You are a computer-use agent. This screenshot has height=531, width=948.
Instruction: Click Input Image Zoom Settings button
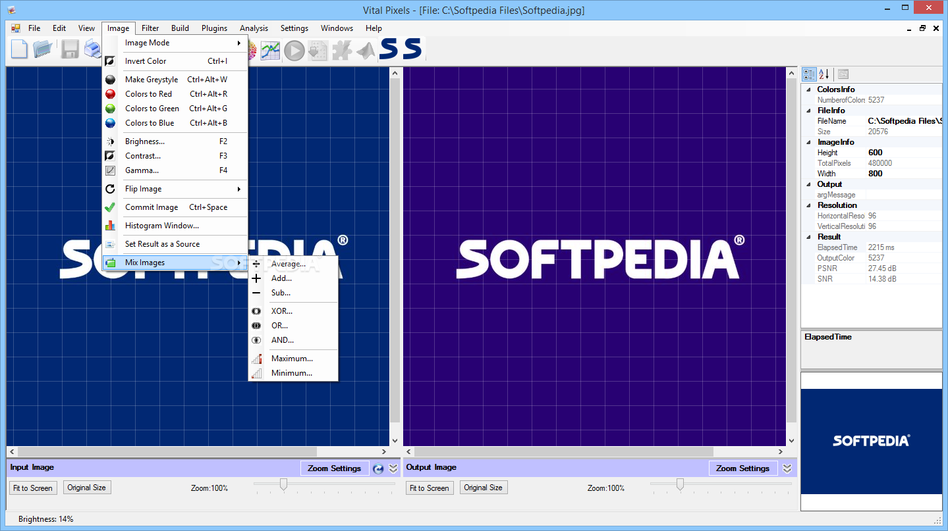click(335, 468)
